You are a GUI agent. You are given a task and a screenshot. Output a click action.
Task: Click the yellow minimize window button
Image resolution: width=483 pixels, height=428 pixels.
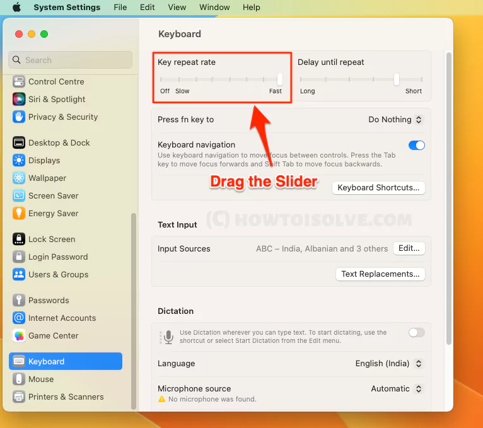click(32, 34)
